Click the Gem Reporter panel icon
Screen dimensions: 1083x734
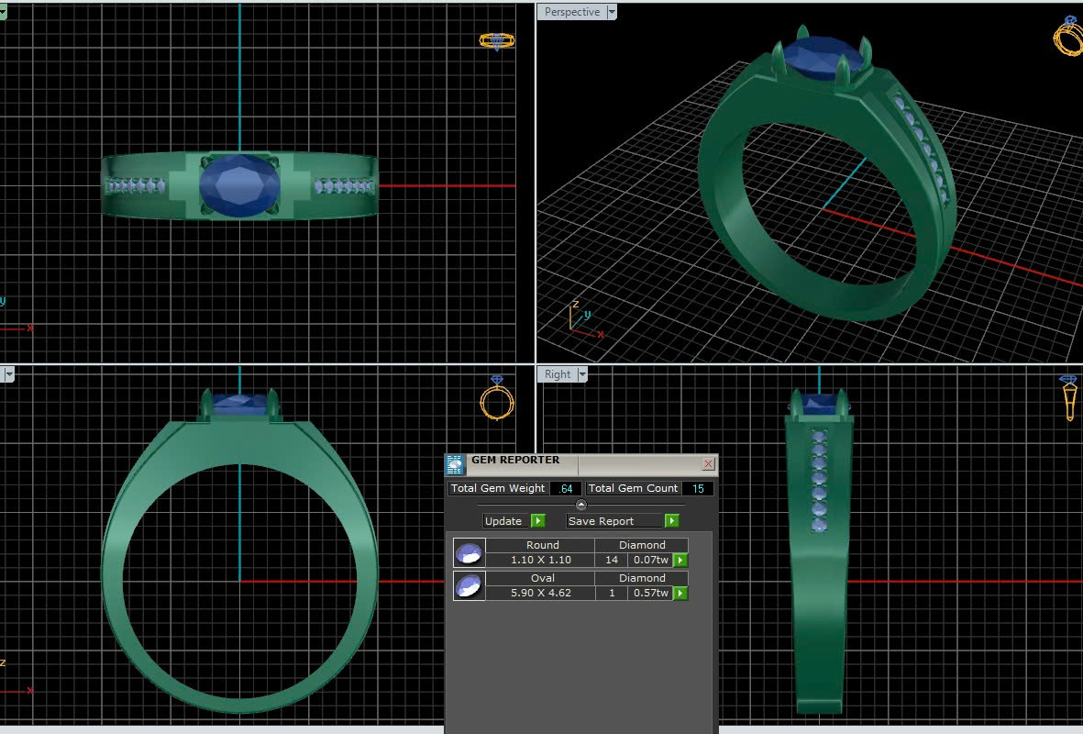tap(456, 464)
